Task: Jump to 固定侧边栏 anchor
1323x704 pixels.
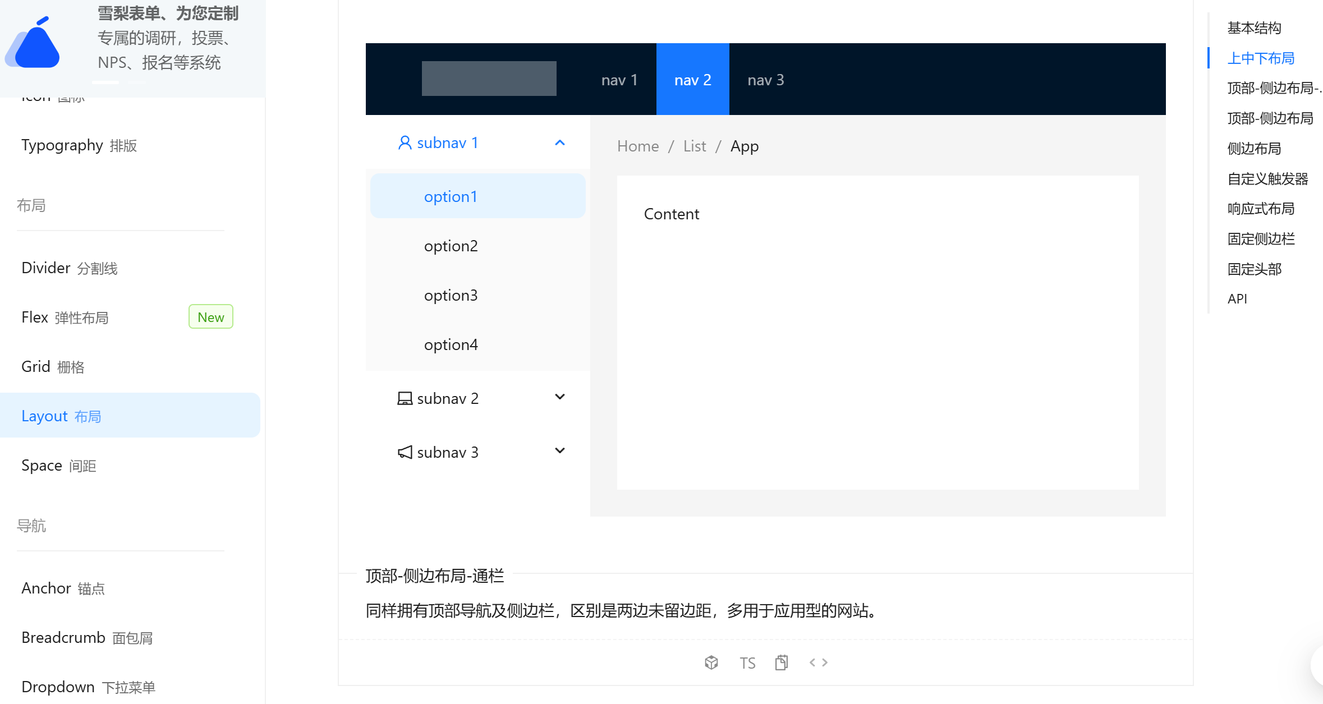Action: tap(1261, 239)
